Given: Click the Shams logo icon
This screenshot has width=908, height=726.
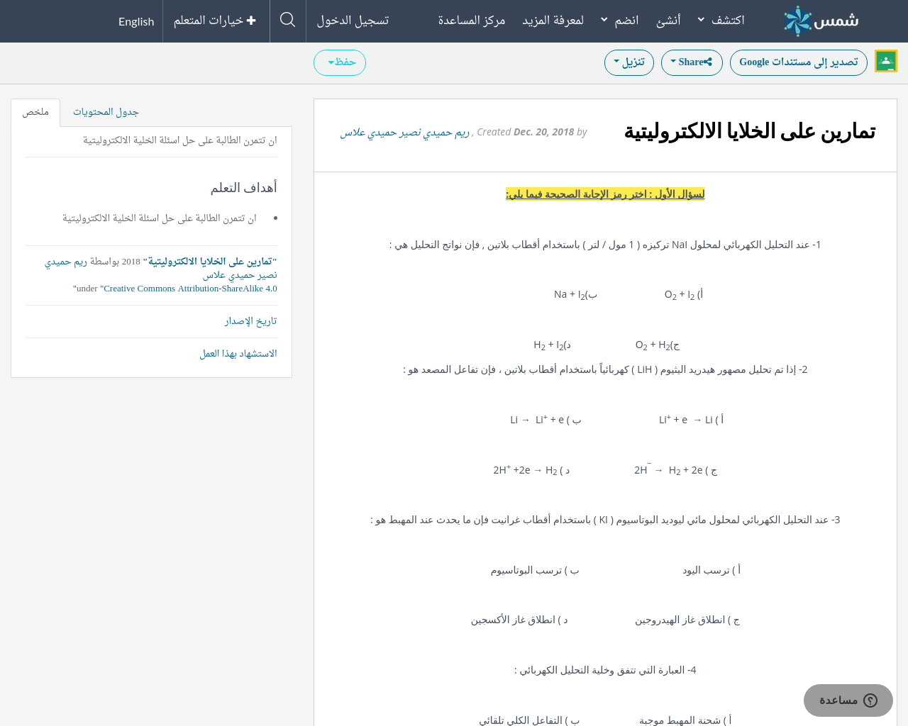Looking at the screenshot, I should click(x=821, y=21).
